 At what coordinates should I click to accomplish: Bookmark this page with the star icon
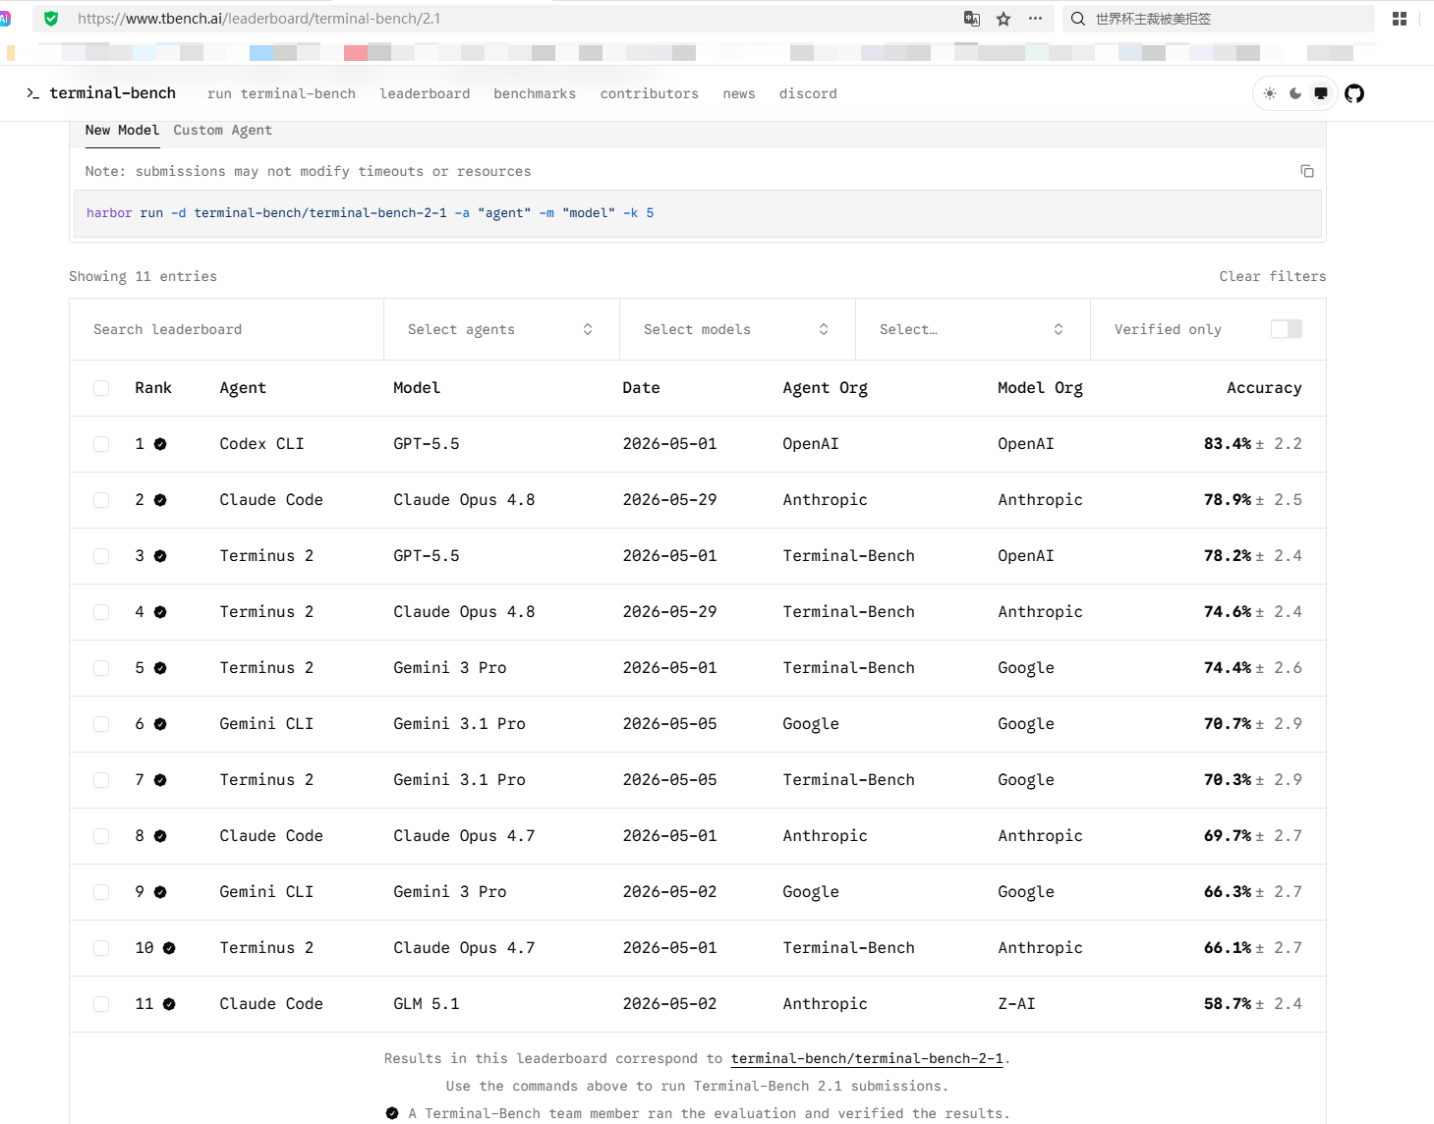(x=1004, y=19)
